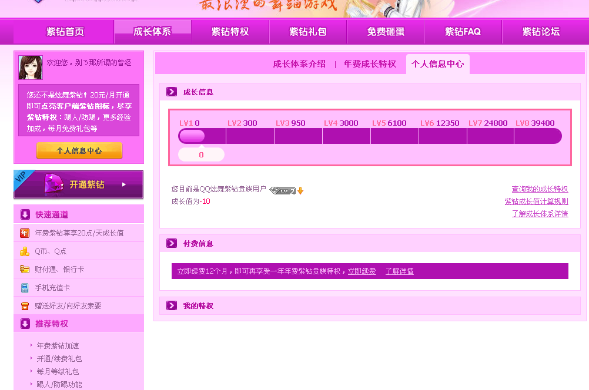The height and width of the screenshot is (390, 589).
Task: Click the orange down arrow beside level badge
Action: coord(300,191)
